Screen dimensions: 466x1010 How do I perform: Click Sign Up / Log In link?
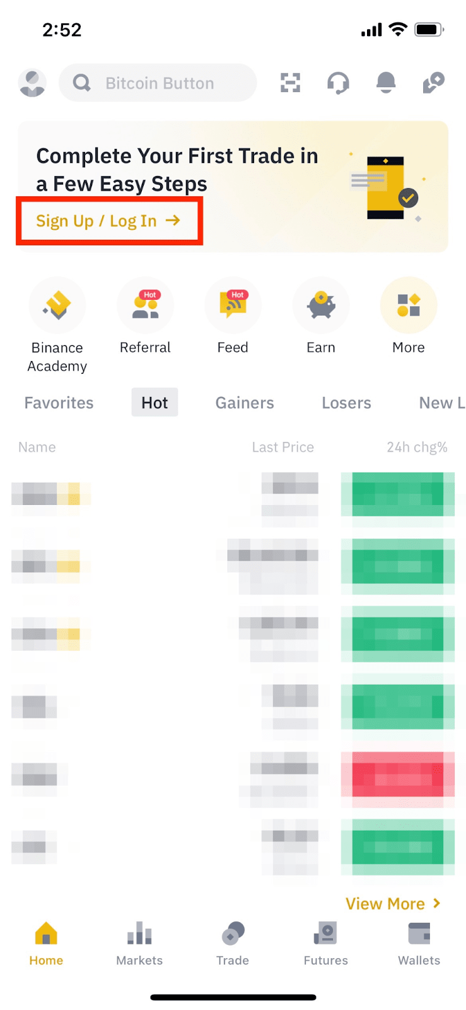pos(108,221)
